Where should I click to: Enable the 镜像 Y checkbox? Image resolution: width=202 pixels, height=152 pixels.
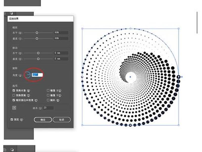(48, 95)
